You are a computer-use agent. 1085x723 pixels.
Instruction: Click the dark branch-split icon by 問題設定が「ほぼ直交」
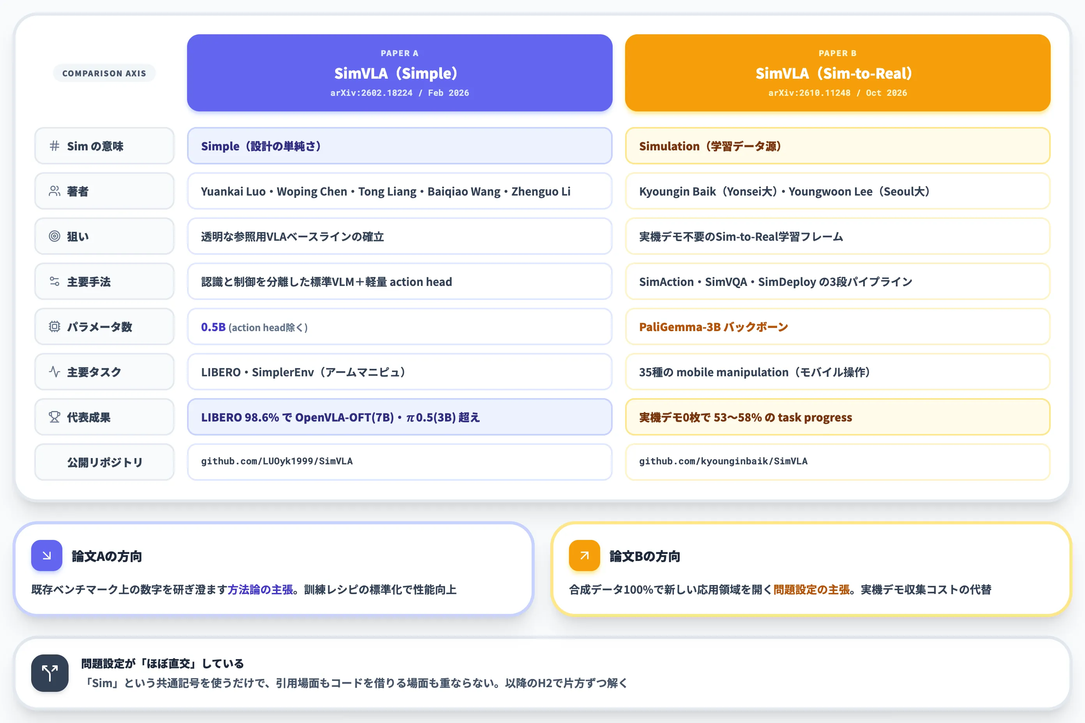tap(50, 673)
